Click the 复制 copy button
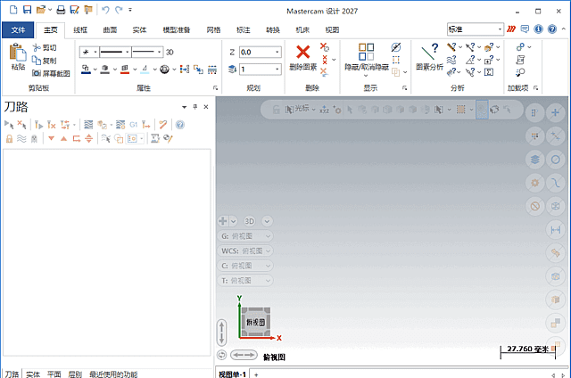 tap(45, 61)
